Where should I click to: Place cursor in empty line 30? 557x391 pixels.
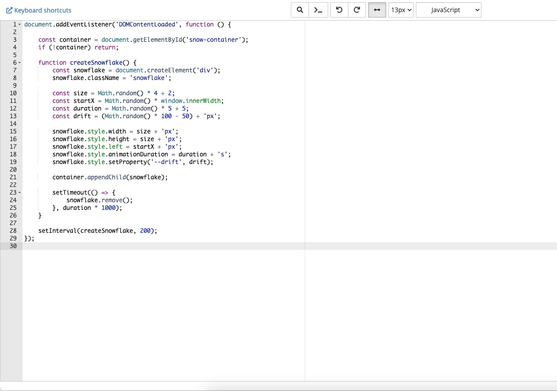pyautogui.click(x=135, y=246)
